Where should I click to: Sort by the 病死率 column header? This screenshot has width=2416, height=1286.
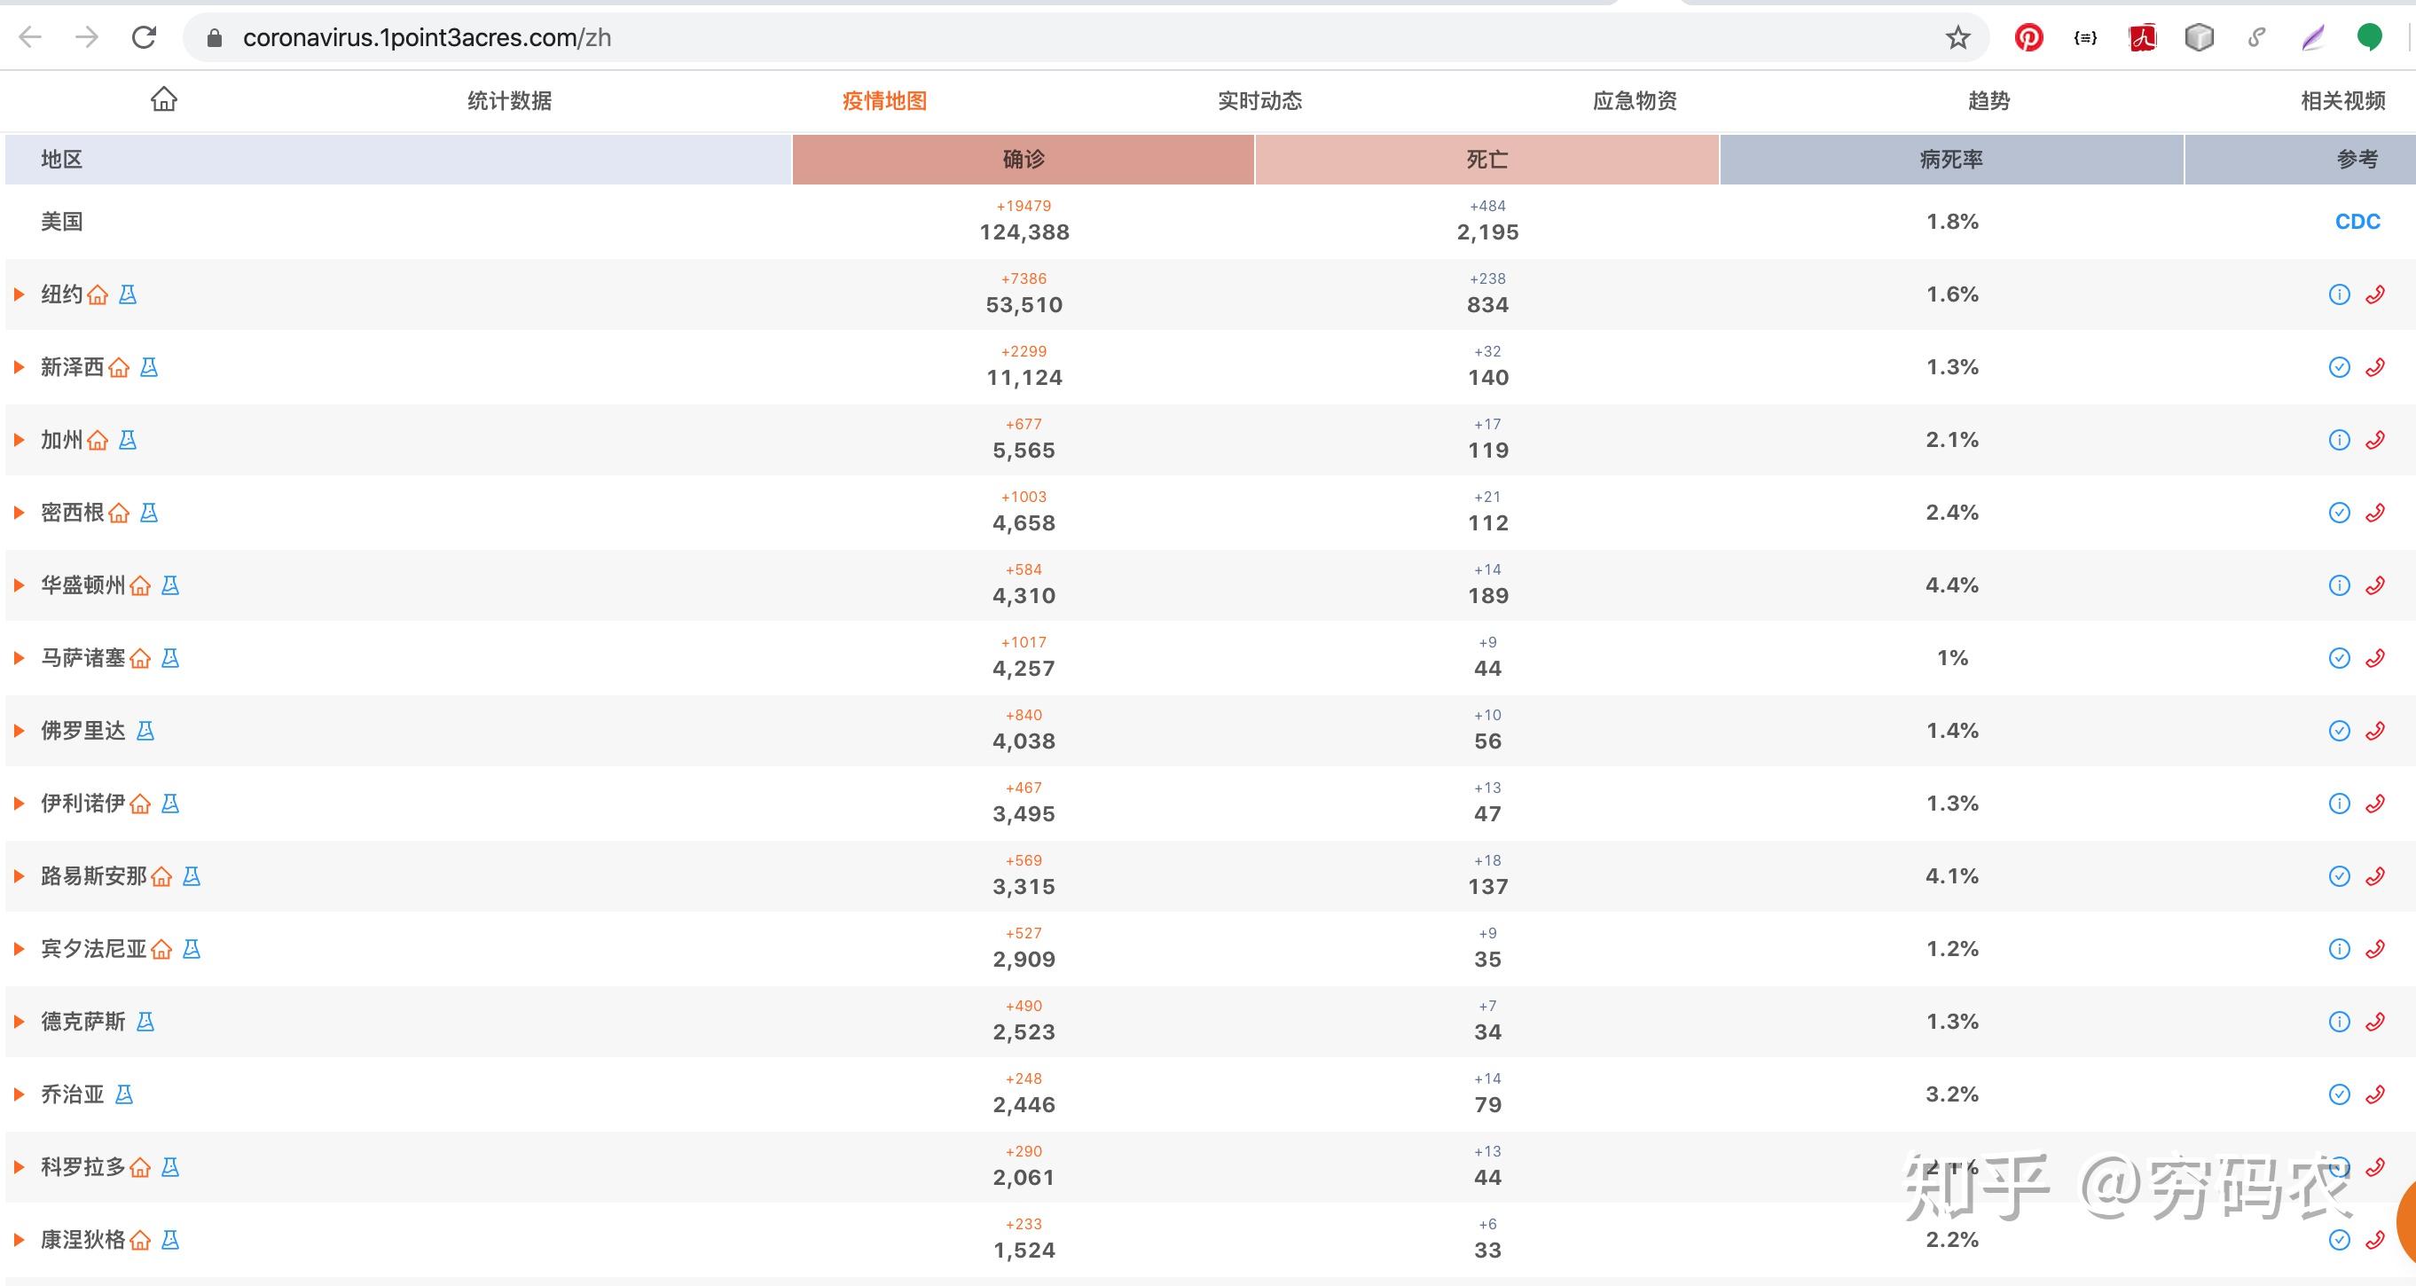[1952, 160]
